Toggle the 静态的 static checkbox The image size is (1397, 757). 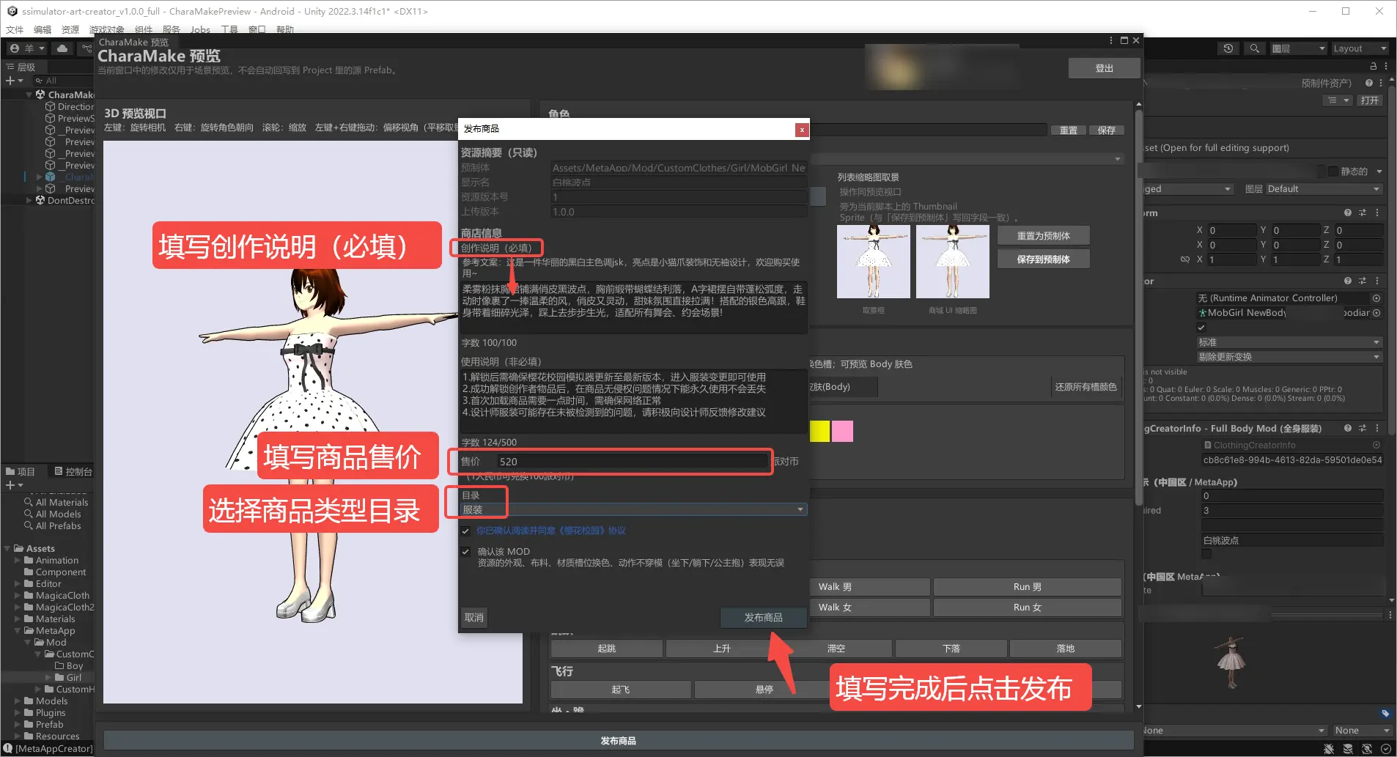click(1333, 171)
